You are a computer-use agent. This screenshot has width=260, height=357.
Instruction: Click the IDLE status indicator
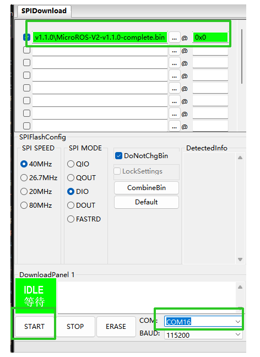point(35,295)
